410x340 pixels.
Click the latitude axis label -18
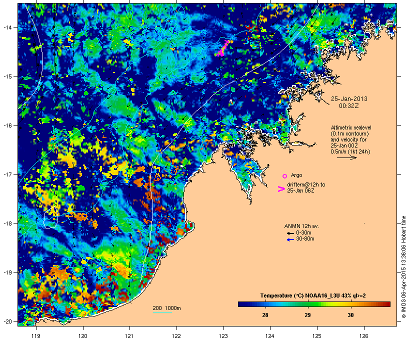(x=7, y=223)
